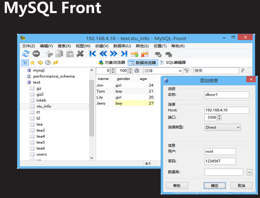Viewport: 260px width, 198px height.
Task: Increase the port number 3306 spinner
Action: pyautogui.click(x=220, y=116)
